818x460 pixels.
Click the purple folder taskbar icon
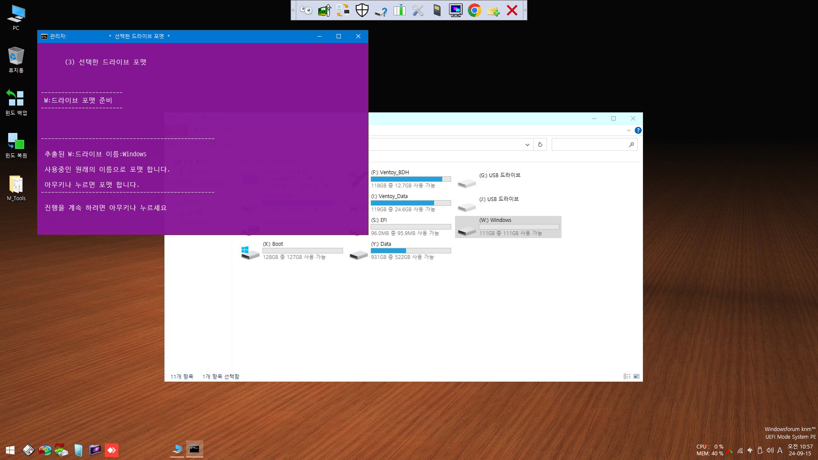95,450
